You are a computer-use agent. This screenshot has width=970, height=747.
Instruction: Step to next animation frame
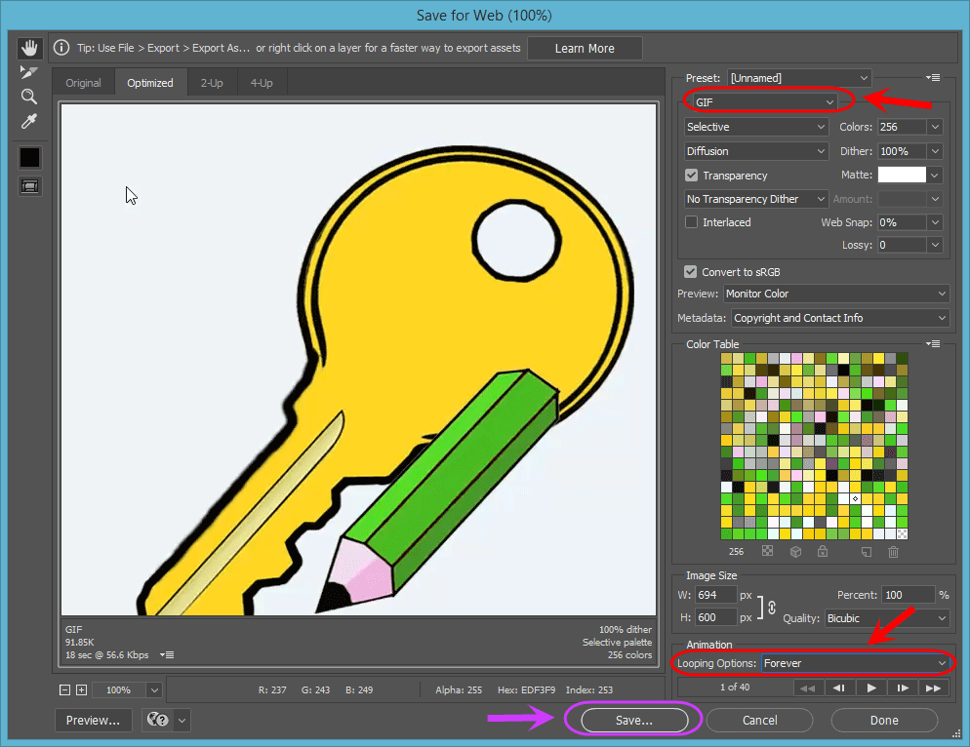coord(903,688)
